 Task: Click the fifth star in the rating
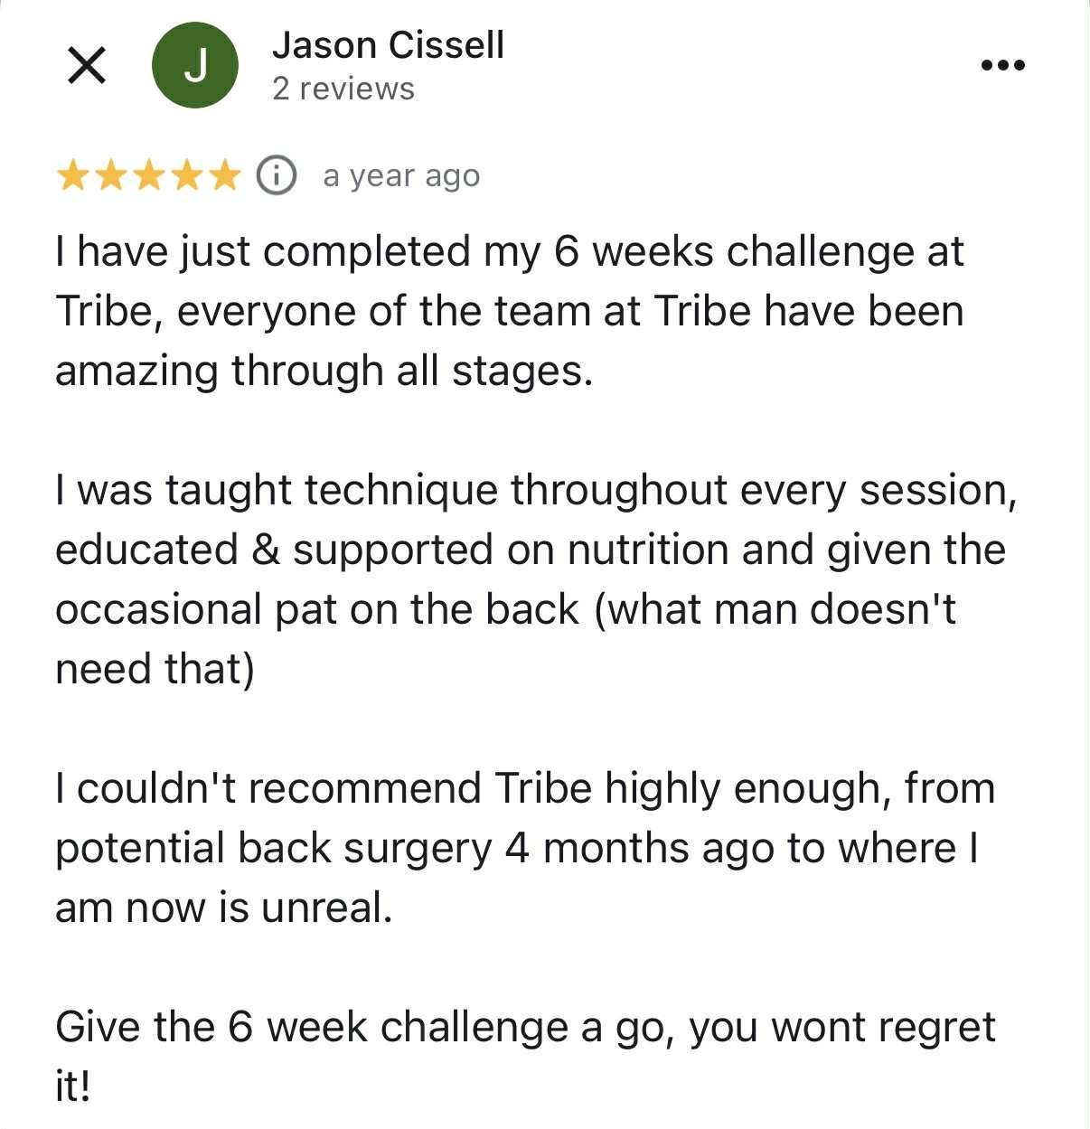[x=224, y=175]
